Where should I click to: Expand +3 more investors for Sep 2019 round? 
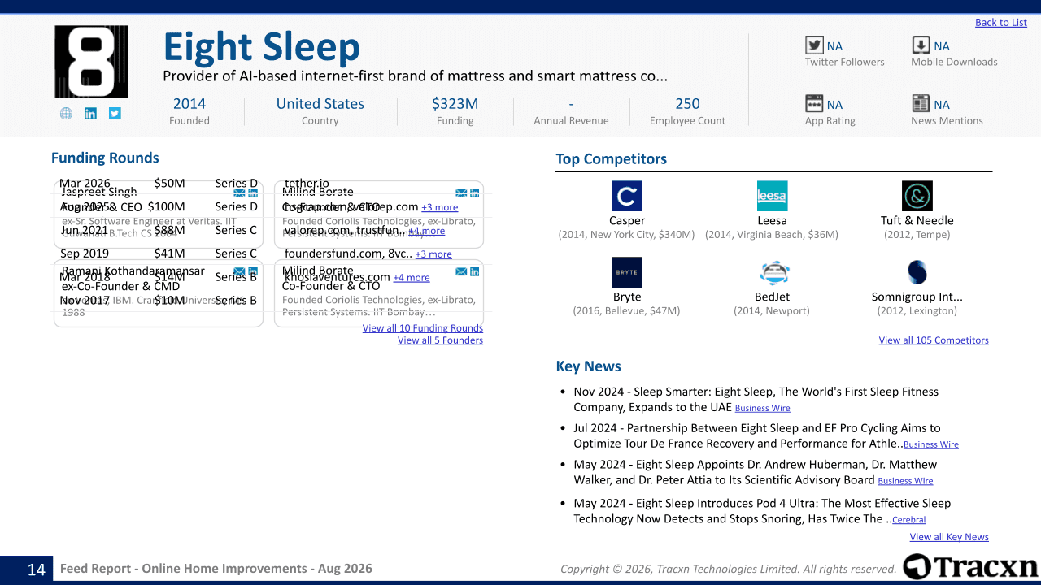pyautogui.click(x=433, y=254)
